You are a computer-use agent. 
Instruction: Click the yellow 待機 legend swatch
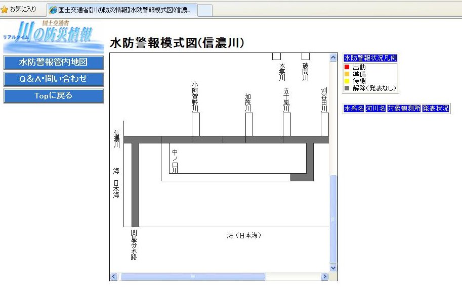tap(347, 81)
